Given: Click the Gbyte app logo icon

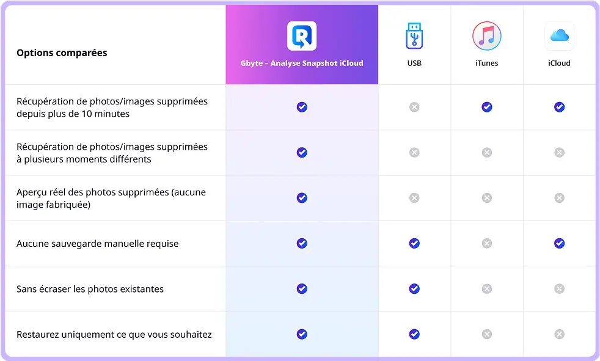Looking at the screenshot, I should tap(302, 36).
